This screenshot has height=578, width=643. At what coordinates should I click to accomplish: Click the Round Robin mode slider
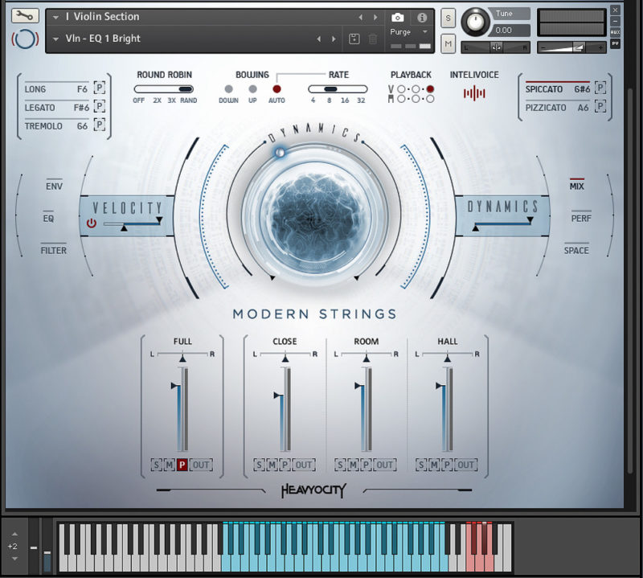[x=164, y=89]
